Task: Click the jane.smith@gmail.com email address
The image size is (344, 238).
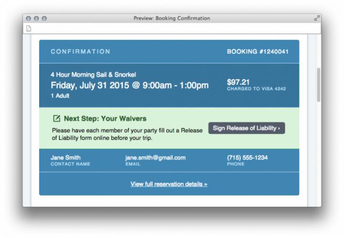Action: (x=155, y=158)
